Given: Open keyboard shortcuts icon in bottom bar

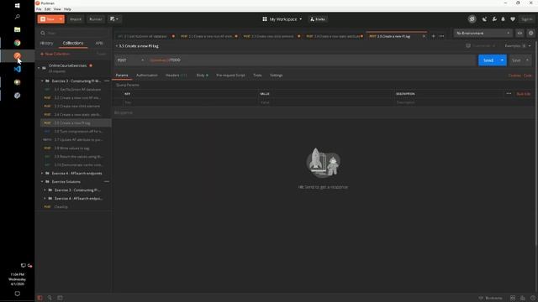Looking at the screenshot, I should point(523,298).
